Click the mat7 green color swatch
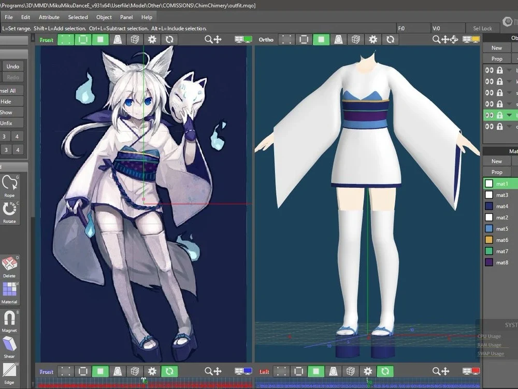Image resolution: width=518 pixels, height=389 pixels. [x=489, y=251]
